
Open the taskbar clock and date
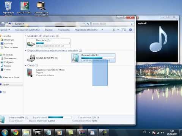click(x=172, y=133)
